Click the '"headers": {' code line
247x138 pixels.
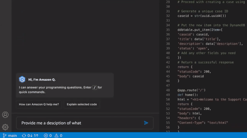pos(189,118)
